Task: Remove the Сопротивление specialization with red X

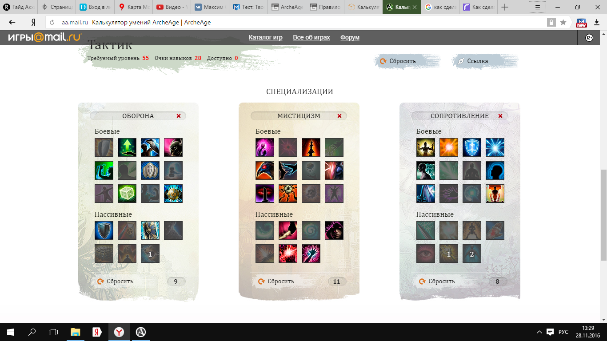Action: [x=500, y=116]
